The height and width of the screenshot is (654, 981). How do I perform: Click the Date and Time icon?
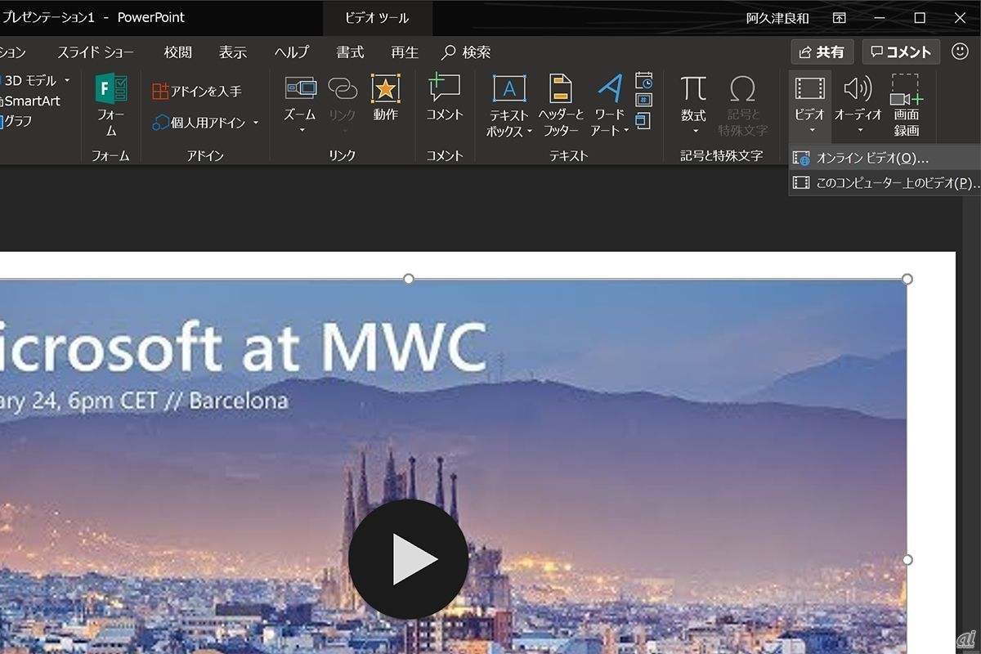[x=644, y=80]
